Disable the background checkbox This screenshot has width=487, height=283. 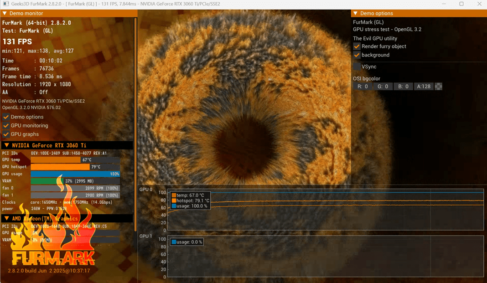click(x=357, y=55)
